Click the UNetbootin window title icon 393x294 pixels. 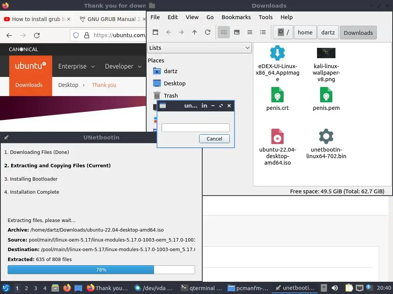pos(6,137)
